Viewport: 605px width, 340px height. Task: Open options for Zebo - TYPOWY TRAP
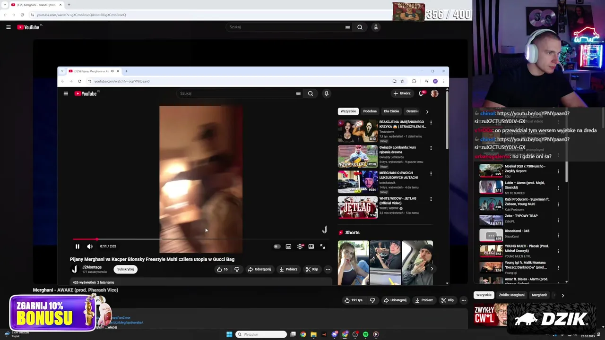tap(558, 221)
